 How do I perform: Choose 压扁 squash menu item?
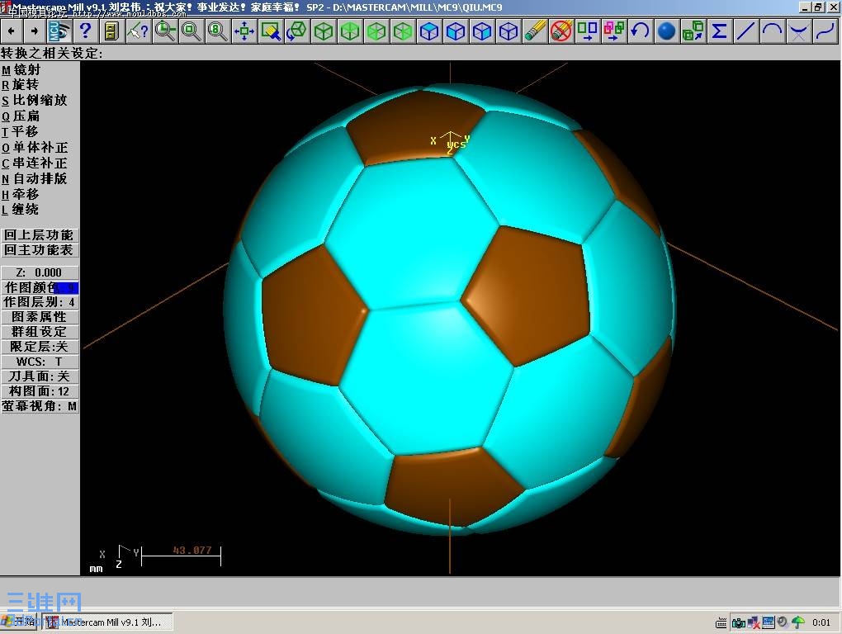tap(21, 116)
